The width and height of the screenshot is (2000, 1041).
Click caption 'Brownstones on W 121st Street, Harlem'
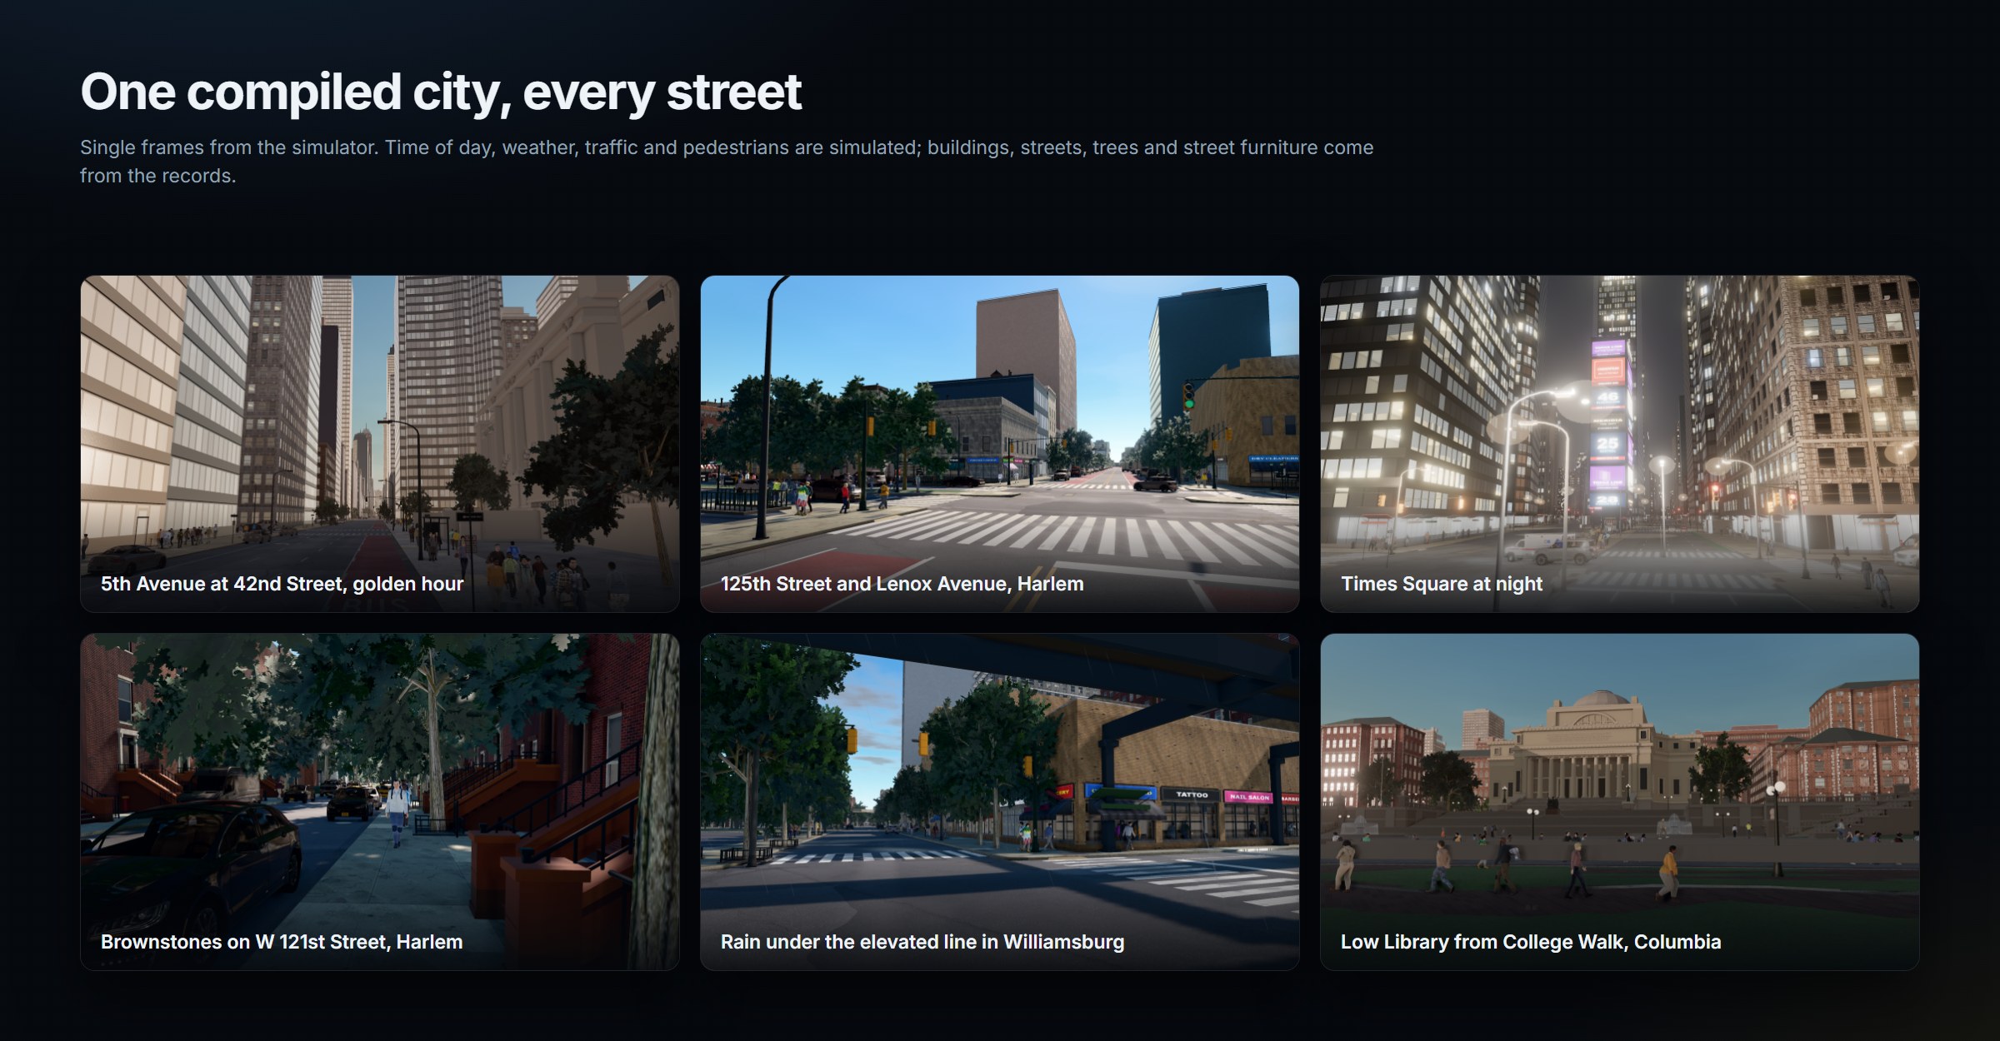tap(282, 942)
